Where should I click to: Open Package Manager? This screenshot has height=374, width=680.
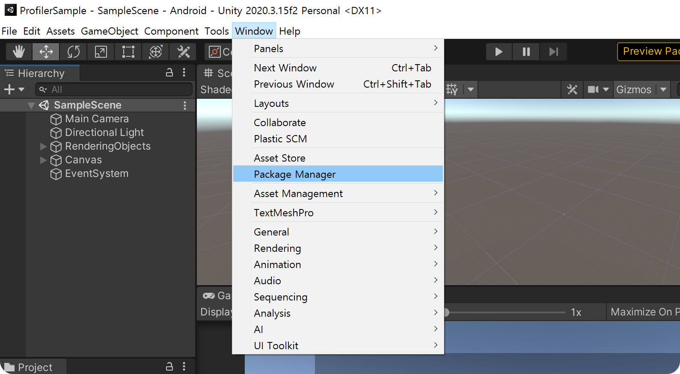(338, 174)
